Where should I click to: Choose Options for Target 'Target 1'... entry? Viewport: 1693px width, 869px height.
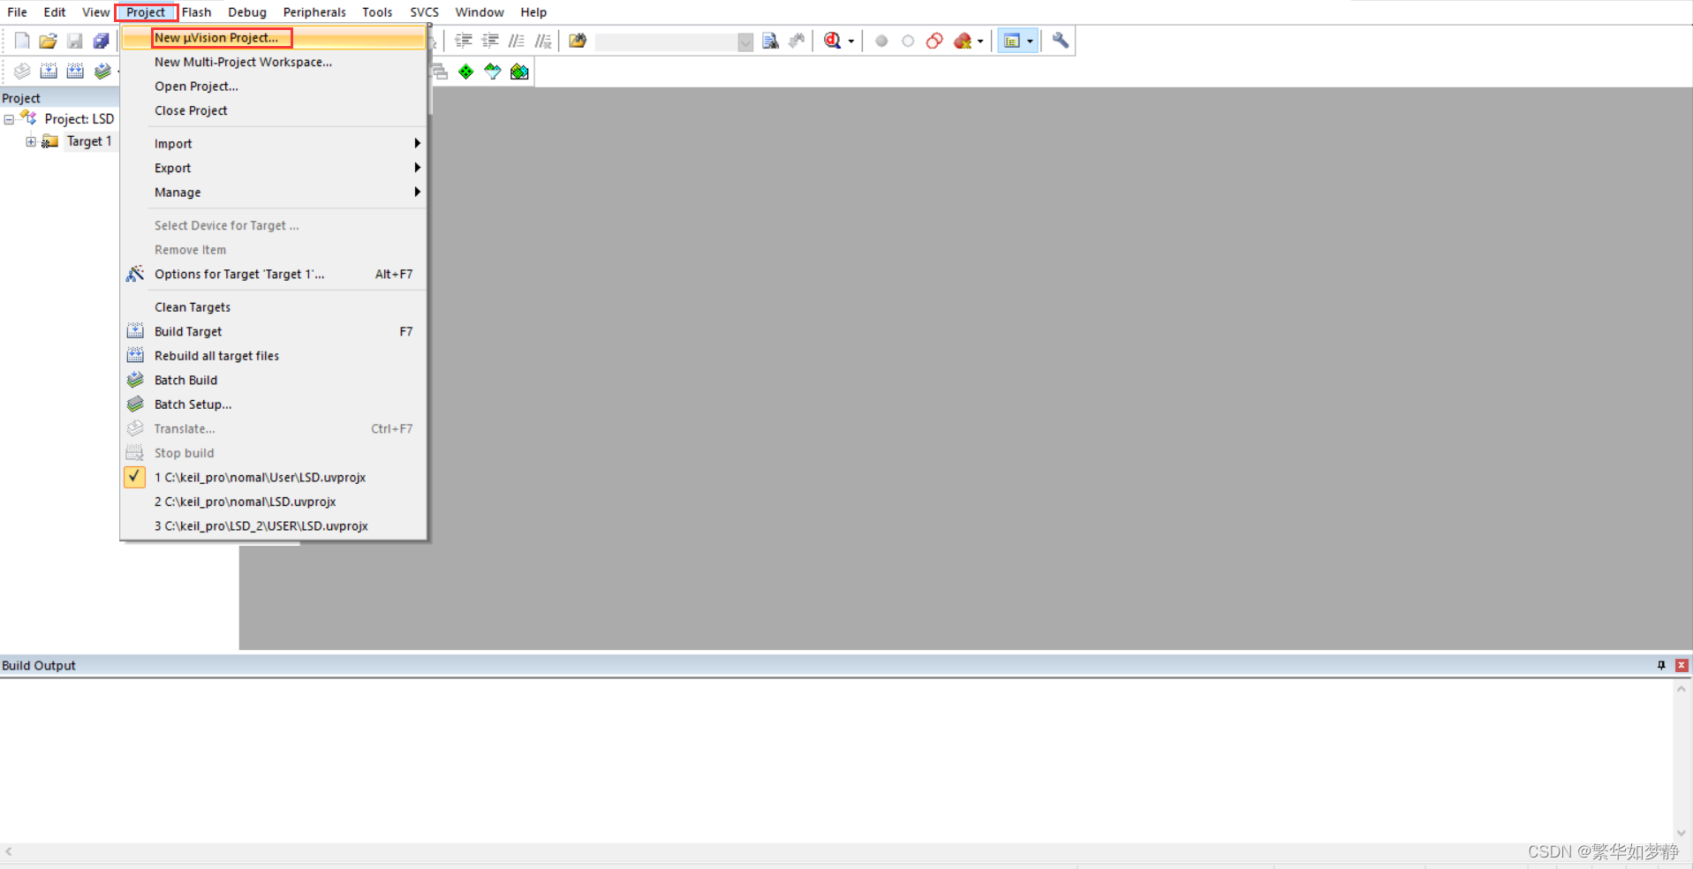(274, 274)
